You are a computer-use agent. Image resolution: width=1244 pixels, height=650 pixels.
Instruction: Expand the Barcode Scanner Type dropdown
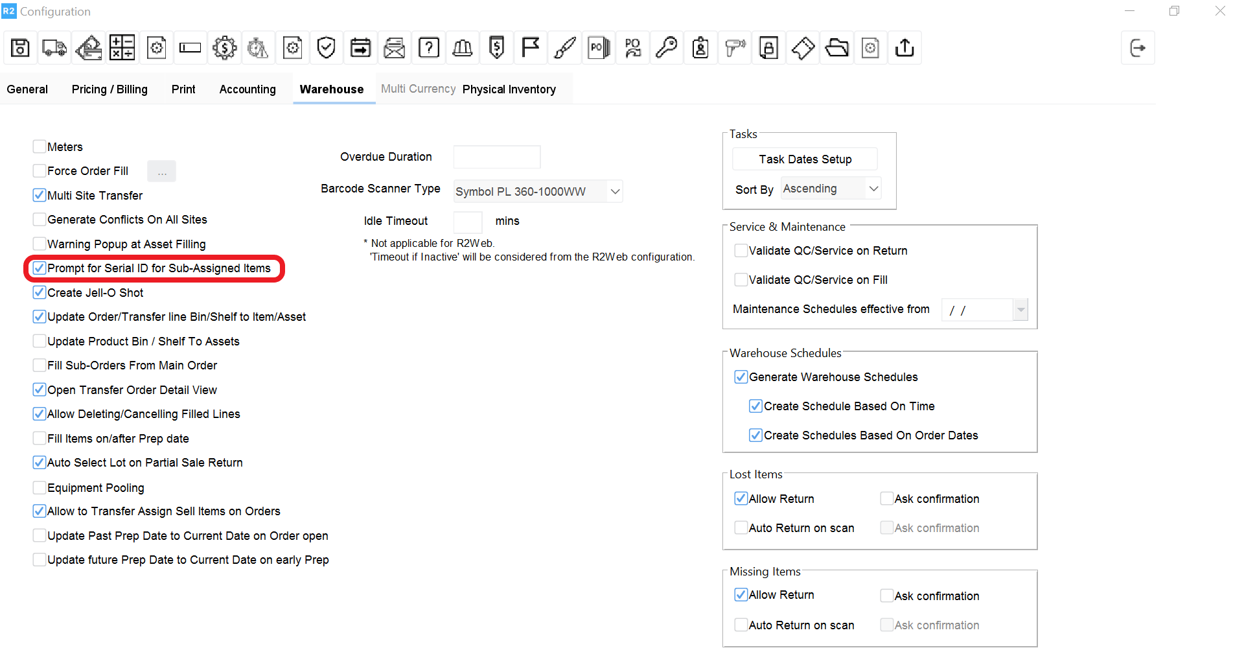615,192
